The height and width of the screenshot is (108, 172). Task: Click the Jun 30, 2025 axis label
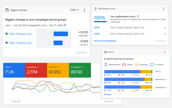[x=109, y=102]
